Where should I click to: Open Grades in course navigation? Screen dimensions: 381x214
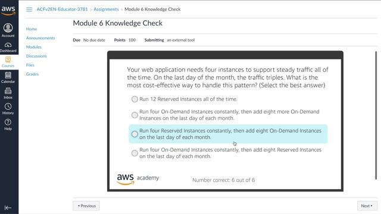[32, 74]
